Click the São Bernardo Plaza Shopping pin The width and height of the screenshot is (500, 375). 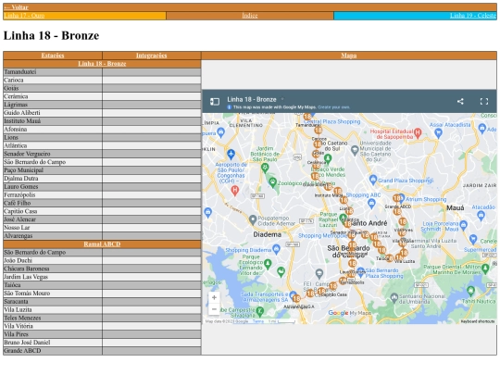click(361, 271)
